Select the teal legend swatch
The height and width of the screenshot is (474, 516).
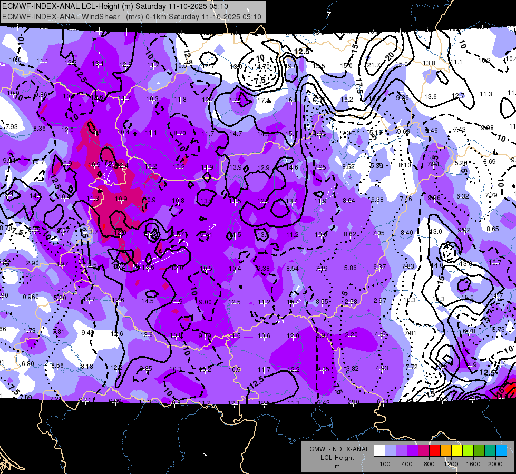click(x=490, y=450)
